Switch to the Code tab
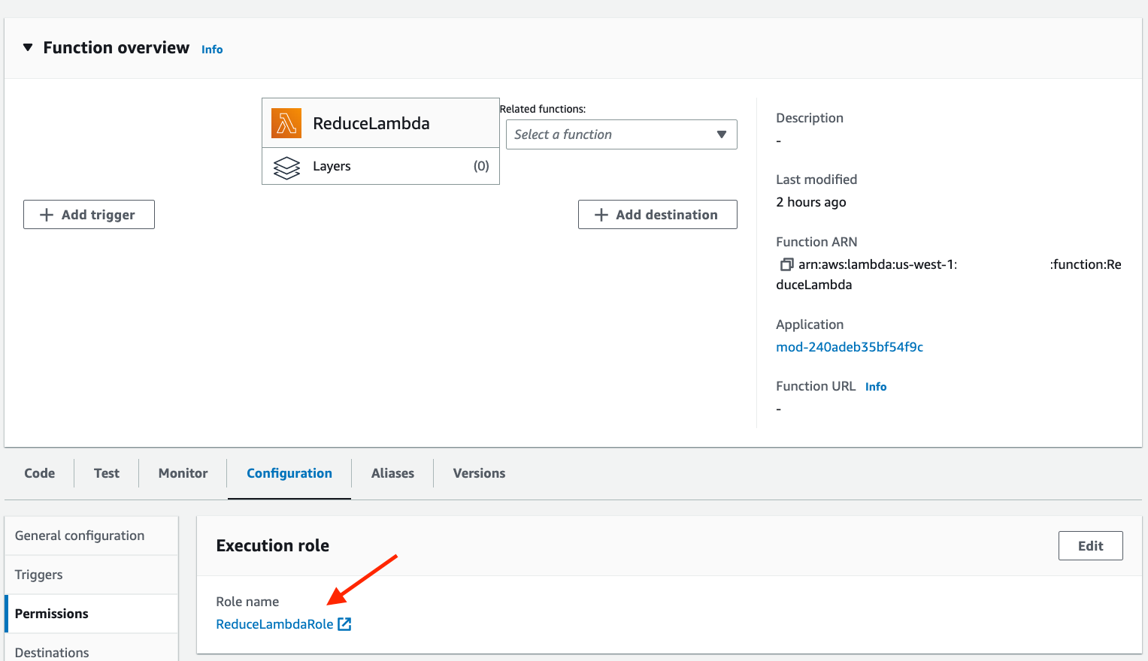 coord(40,473)
